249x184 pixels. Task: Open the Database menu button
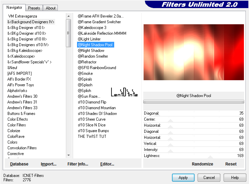coord(19,164)
